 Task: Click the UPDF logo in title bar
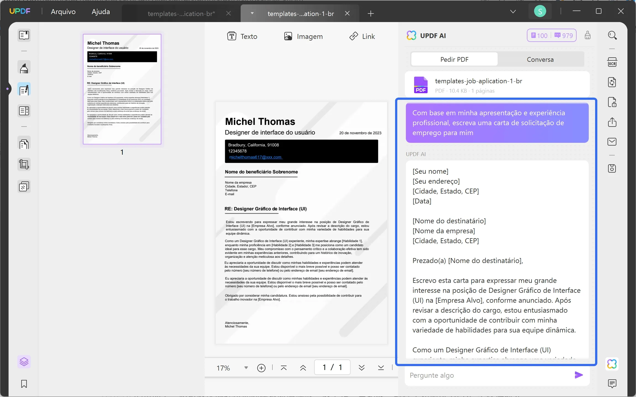click(20, 11)
